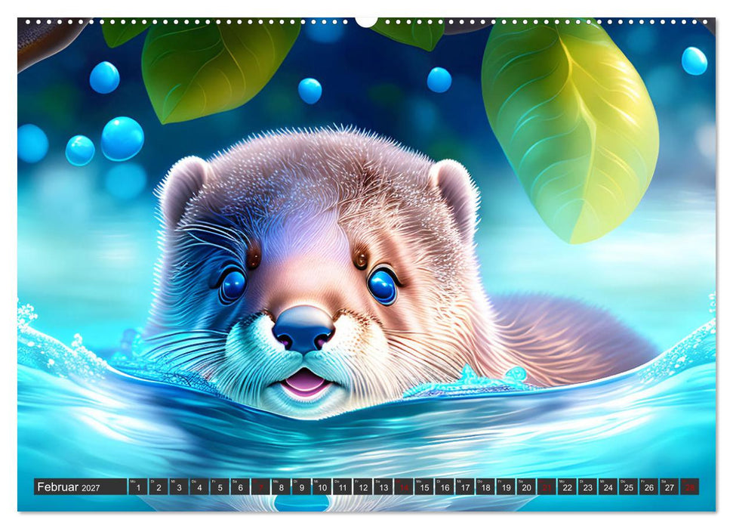
Task: Select the red Sunday 7 cell
Action: click(x=260, y=487)
